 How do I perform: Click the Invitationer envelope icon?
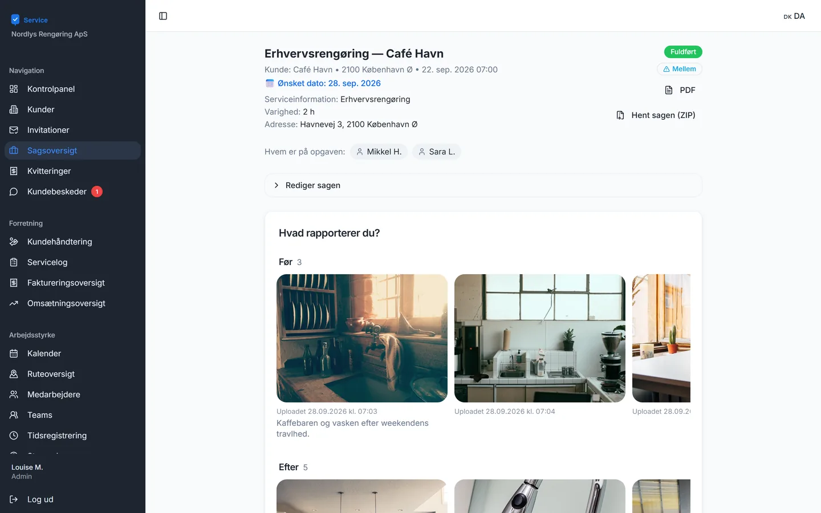pyautogui.click(x=14, y=130)
